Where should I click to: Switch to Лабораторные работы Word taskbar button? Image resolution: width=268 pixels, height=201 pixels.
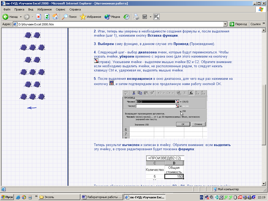point(102,197)
